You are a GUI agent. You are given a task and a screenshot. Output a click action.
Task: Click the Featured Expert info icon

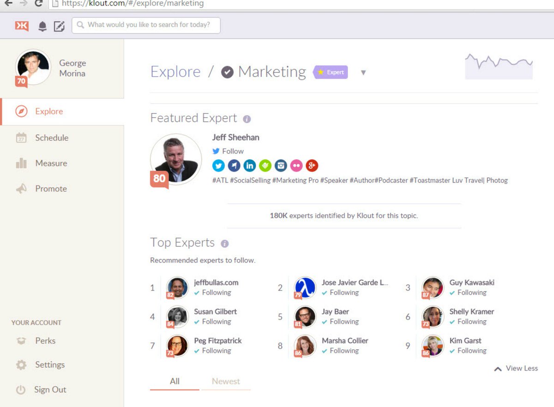(x=247, y=119)
